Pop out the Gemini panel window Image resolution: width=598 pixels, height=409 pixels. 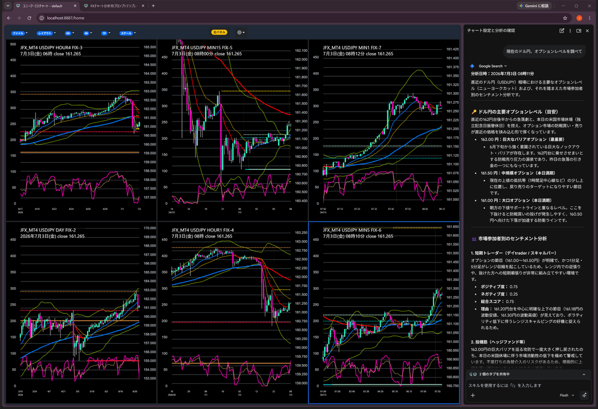579,30
